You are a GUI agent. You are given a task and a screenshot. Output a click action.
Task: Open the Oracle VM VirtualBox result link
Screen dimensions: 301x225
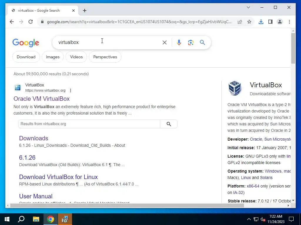[41, 99]
